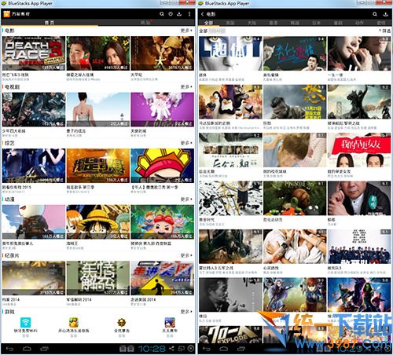Click the search icon in movie list window
The width and height of the screenshot is (393, 355).
point(375,14)
